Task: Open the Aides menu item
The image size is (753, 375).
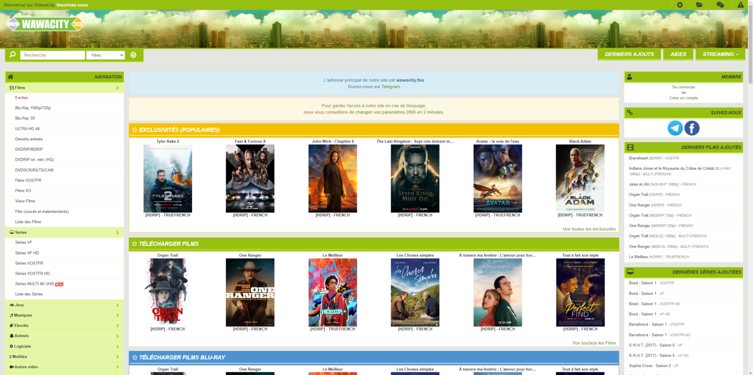Action: click(x=678, y=54)
